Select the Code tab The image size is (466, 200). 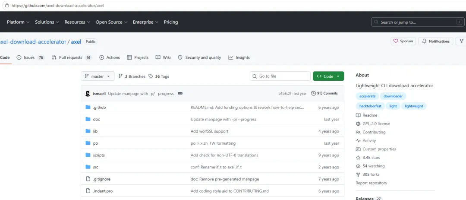tap(5, 57)
